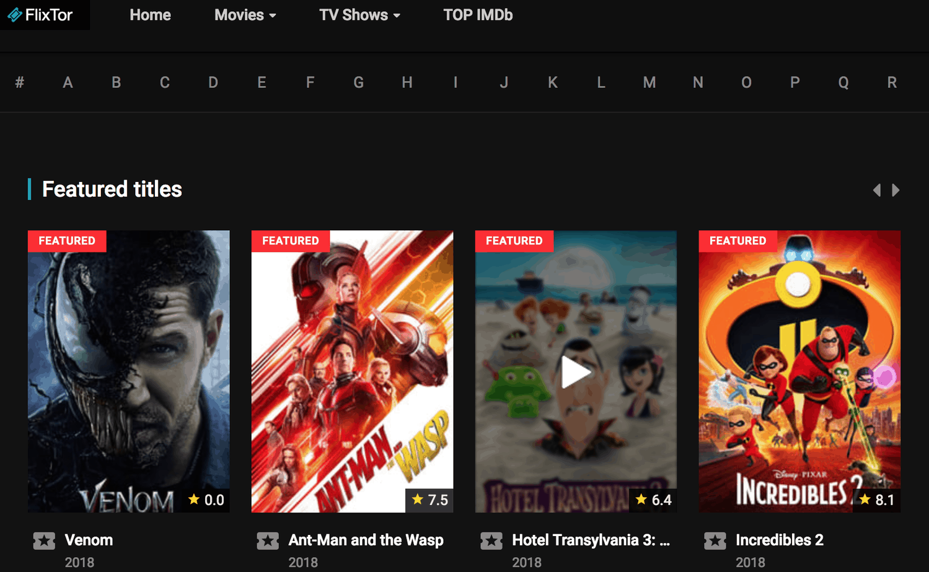Show previous featured titles with left arrow
The height and width of the screenshot is (572, 929).
pyautogui.click(x=877, y=190)
